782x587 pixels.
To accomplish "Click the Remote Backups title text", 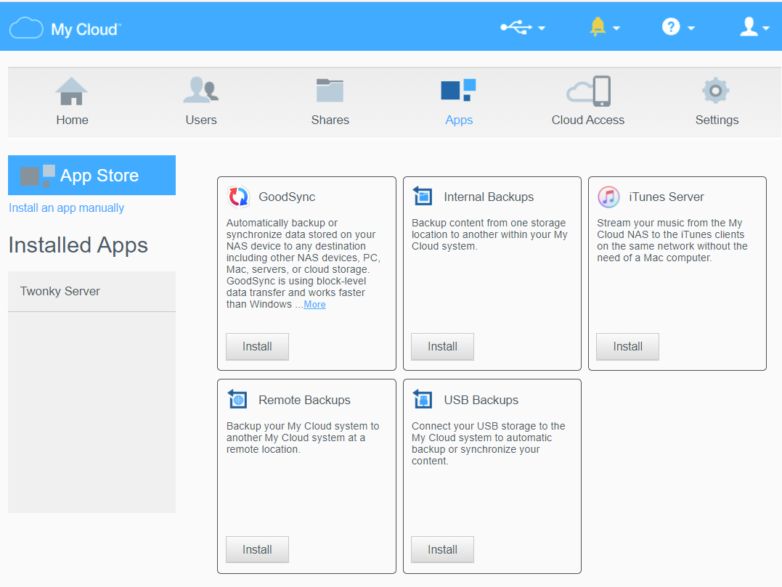I will coord(304,400).
